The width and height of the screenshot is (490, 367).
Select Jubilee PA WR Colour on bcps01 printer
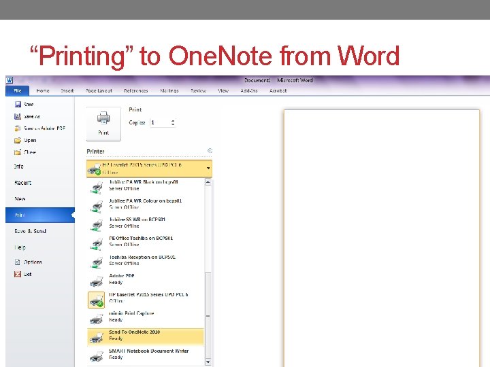[x=146, y=204]
